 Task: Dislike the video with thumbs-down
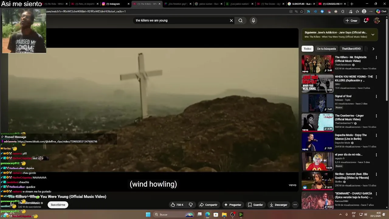(x=191, y=205)
